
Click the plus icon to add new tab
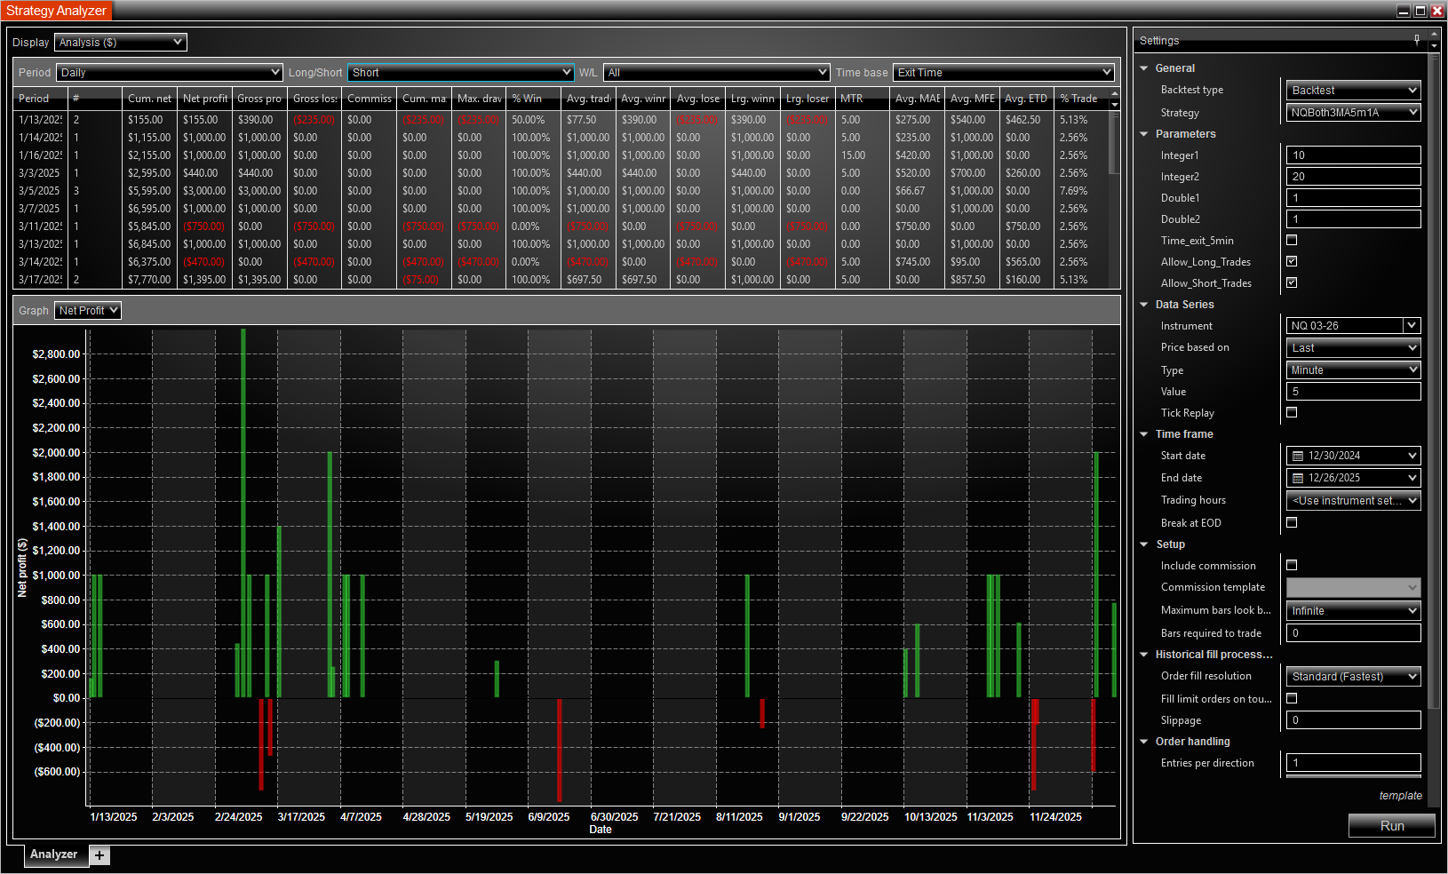coord(99,855)
